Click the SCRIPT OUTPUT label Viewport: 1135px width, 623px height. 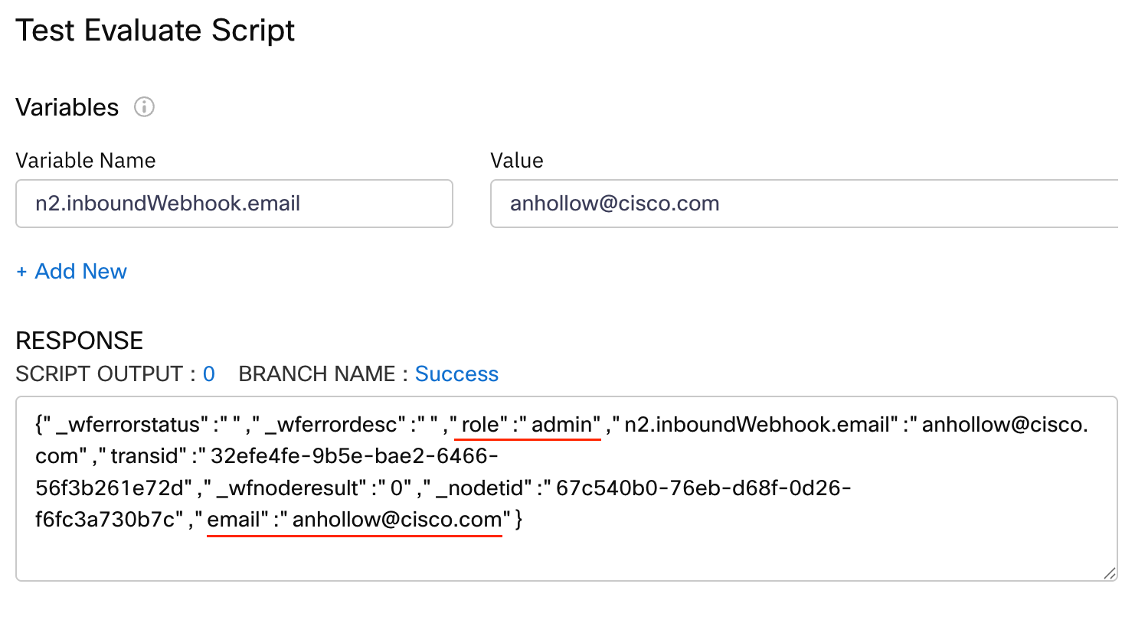(99, 374)
